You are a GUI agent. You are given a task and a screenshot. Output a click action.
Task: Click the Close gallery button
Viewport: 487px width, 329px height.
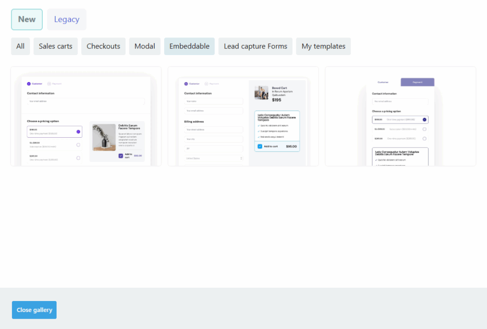(x=34, y=310)
